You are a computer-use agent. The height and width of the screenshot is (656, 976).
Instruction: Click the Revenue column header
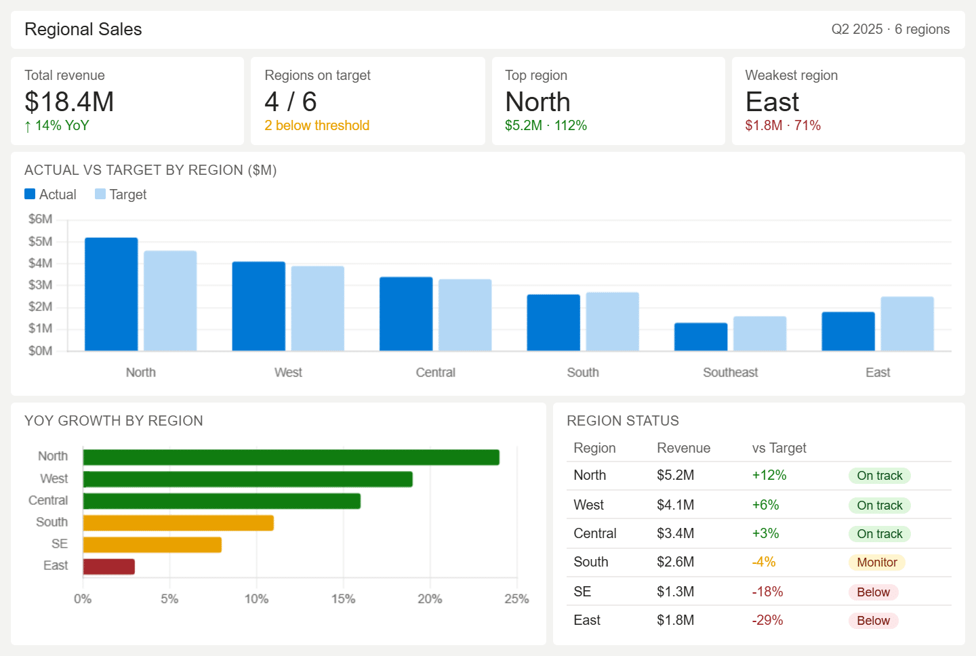coord(683,448)
